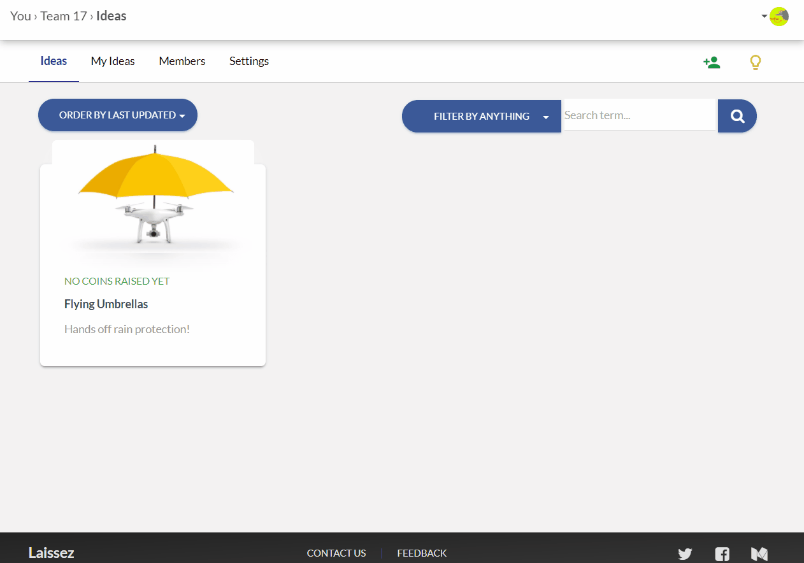Click the Laissez logo in footer

pyautogui.click(x=51, y=553)
